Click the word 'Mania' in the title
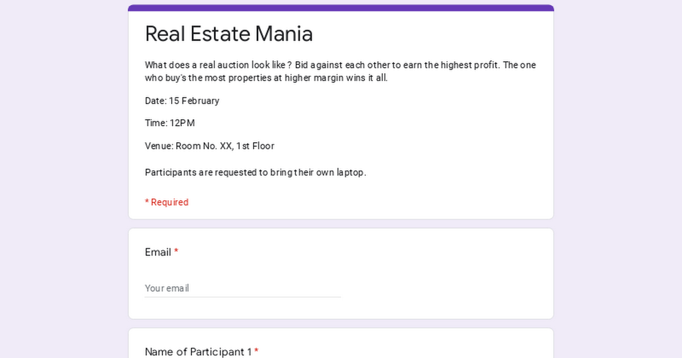This screenshot has width=682, height=358. pyautogui.click(x=284, y=34)
